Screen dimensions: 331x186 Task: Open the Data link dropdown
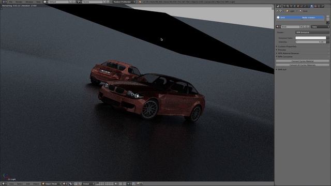coord(320,27)
